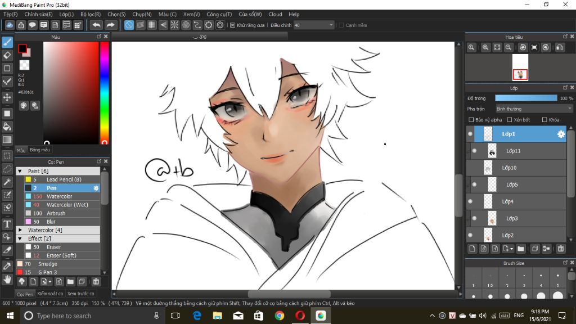Add a new layer folder
Viewport: 576px width, 324px height.
520,249
